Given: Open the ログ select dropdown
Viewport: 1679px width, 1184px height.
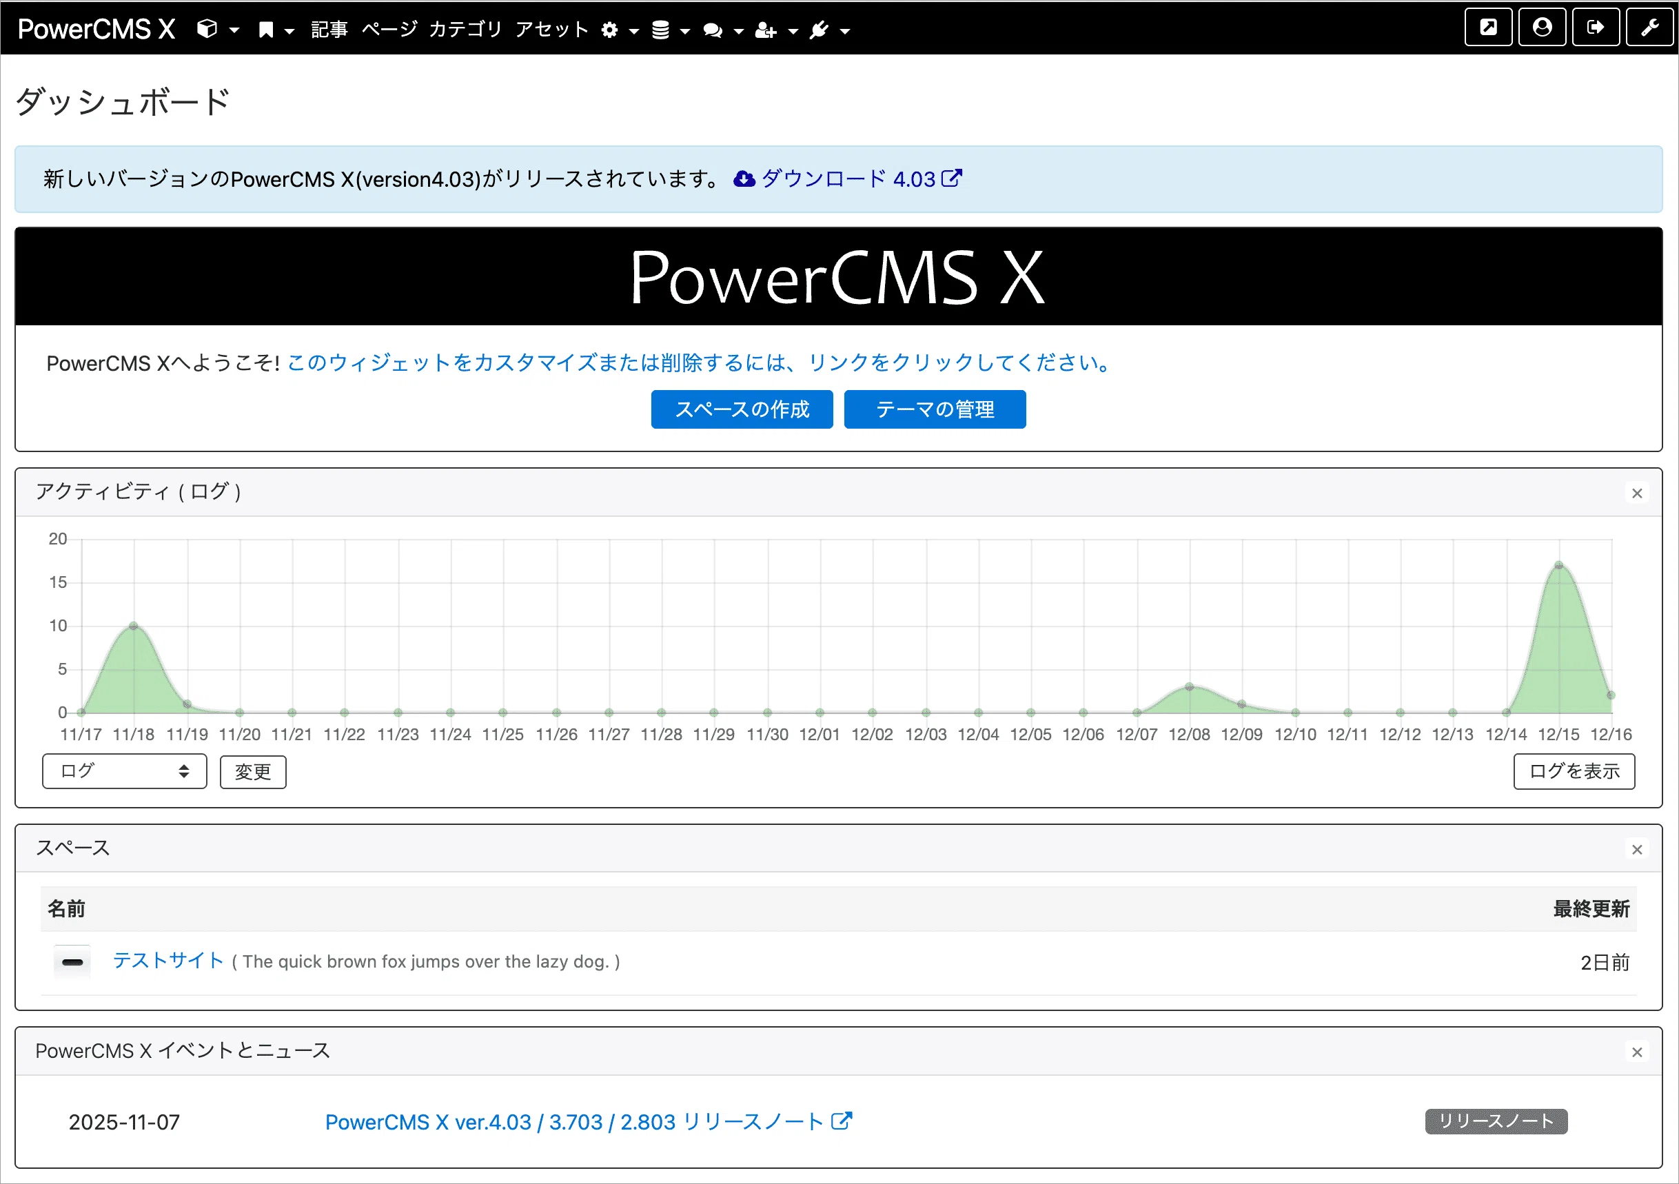Looking at the screenshot, I should click(125, 772).
